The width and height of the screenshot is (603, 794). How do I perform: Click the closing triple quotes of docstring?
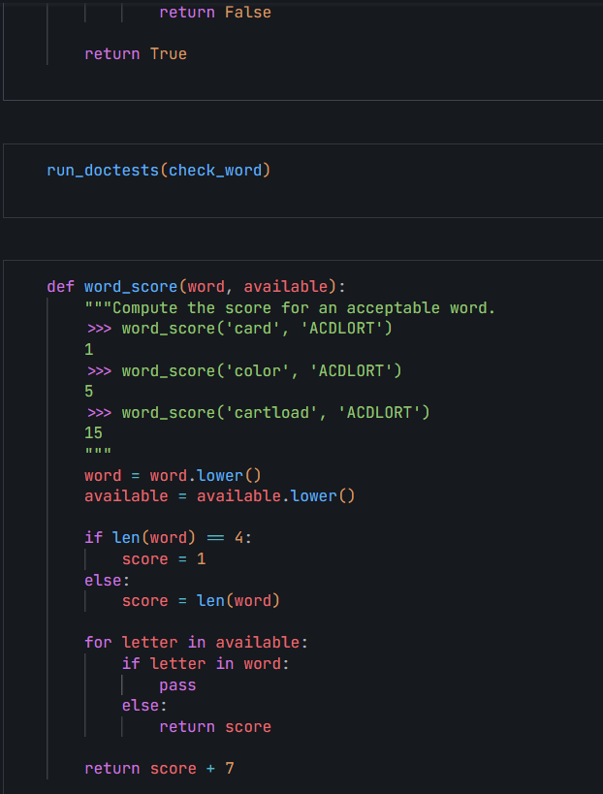[98, 451]
